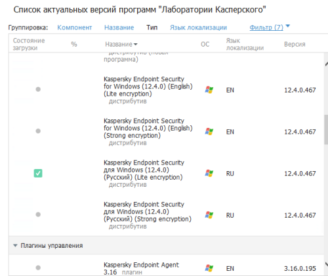The image size is (328, 276).
Task: Click scrollbar thumb of program list
Action: 326,129
